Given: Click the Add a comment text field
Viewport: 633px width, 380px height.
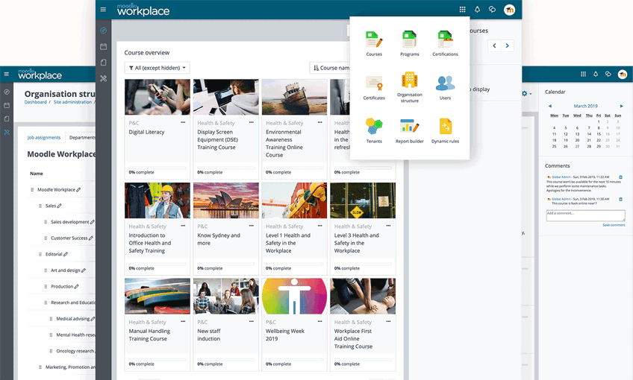Looking at the screenshot, I should (x=585, y=215).
